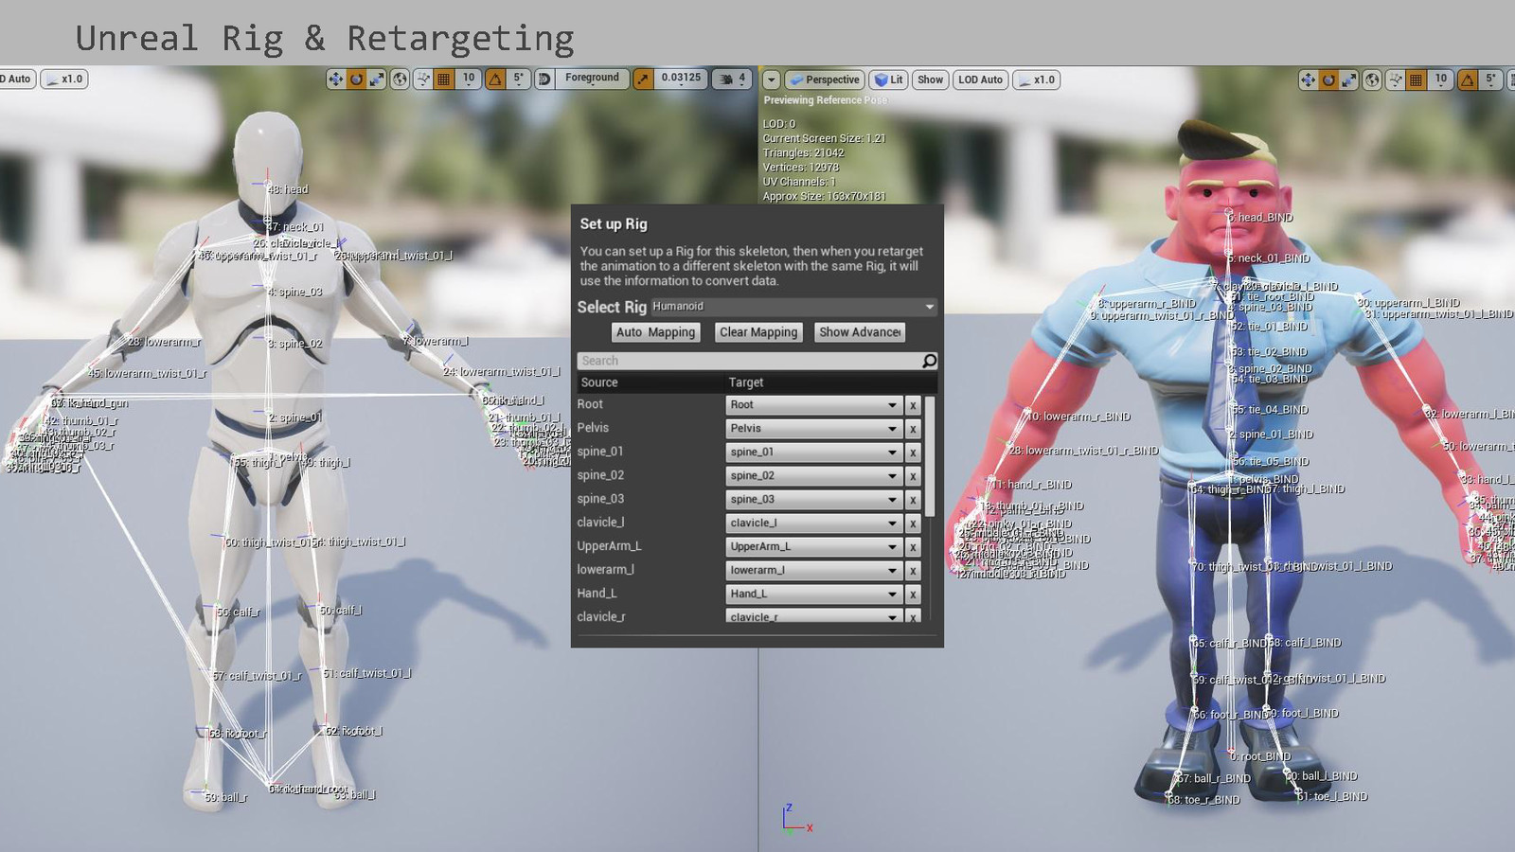
Task: Select rotate mode in left viewport toolbar
Action: click(x=356, y=80)
